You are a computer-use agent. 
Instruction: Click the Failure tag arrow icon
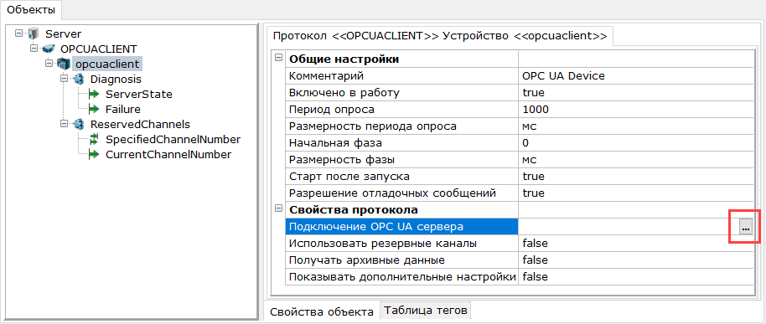click(x=94, y=110)
